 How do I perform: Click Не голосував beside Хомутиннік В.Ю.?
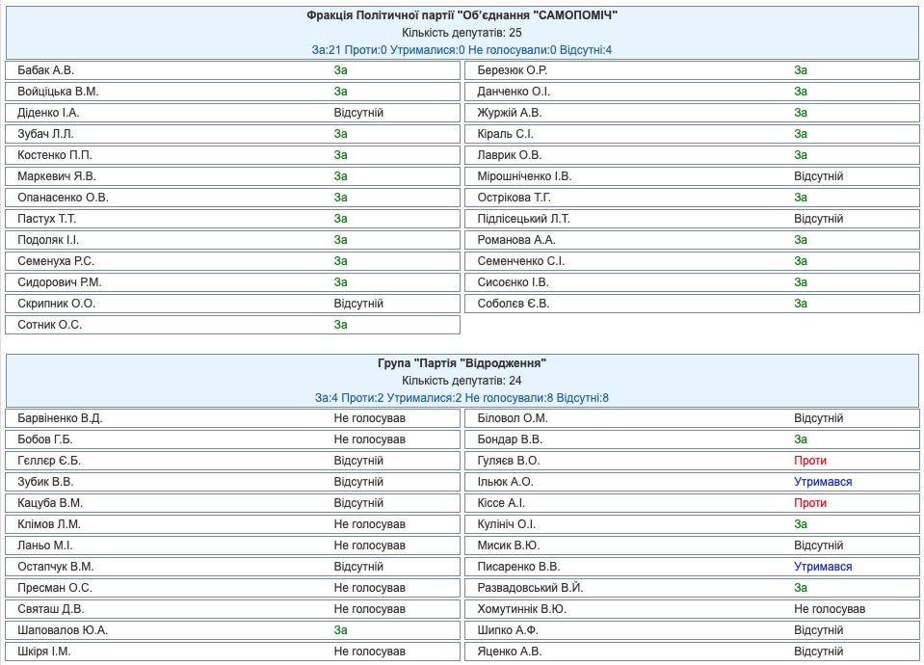(830, 609)
